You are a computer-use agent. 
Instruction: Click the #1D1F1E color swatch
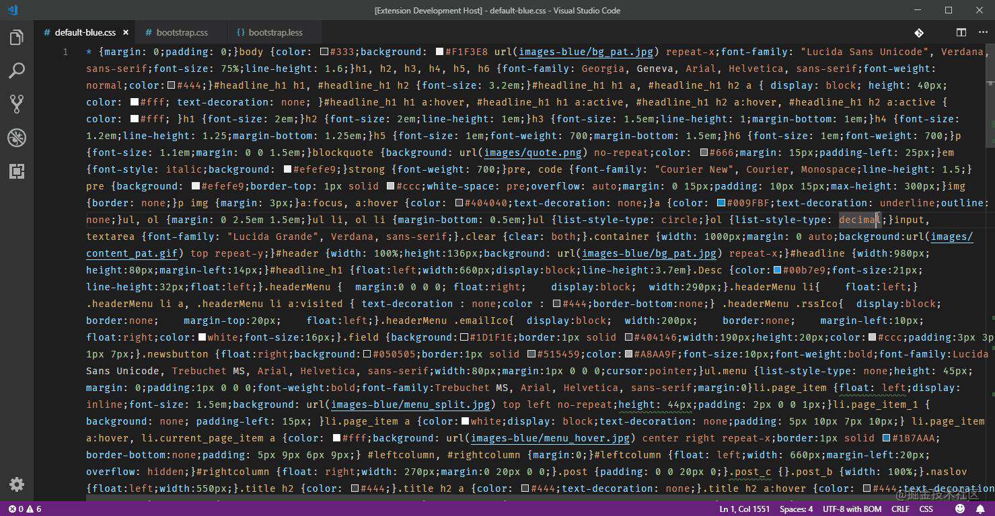coord(464,337)
